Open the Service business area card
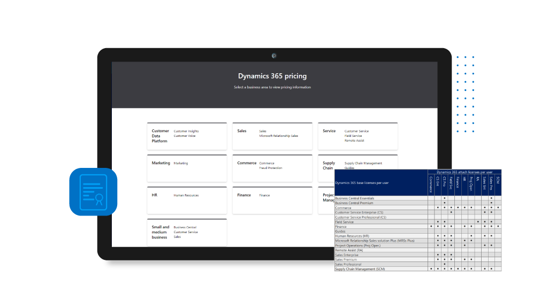 coord(358,136)
